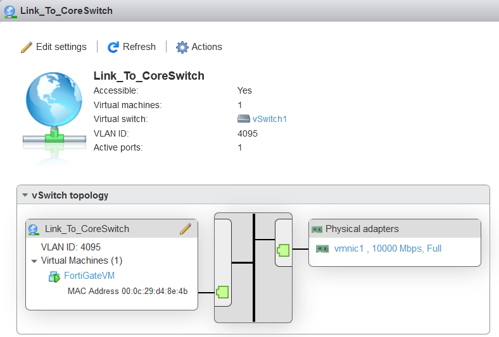Click the vmnic1 network adapter icon
The image size is (499, 337).
322,249
